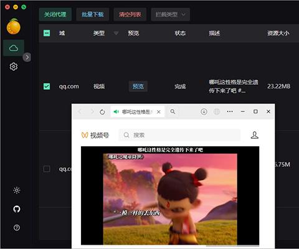Open the cloud resource list sidebar icon
This screenshot has height=249, width=299.
(x=14, y=48)
